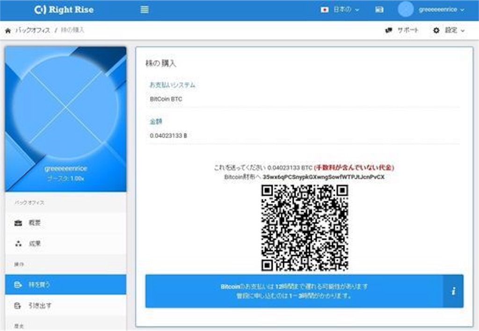Open 引き出す in the sidebar
479x331 pixels.
click(x=65, y=305)
